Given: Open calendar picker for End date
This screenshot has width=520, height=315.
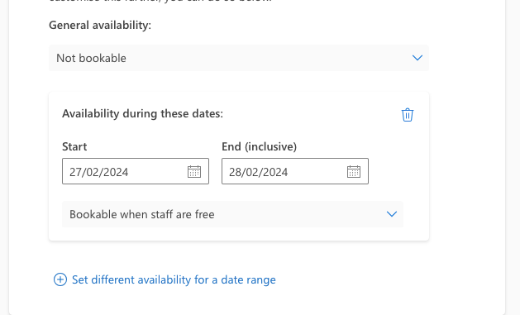Looking at the screenshot, I should (354, 171).
